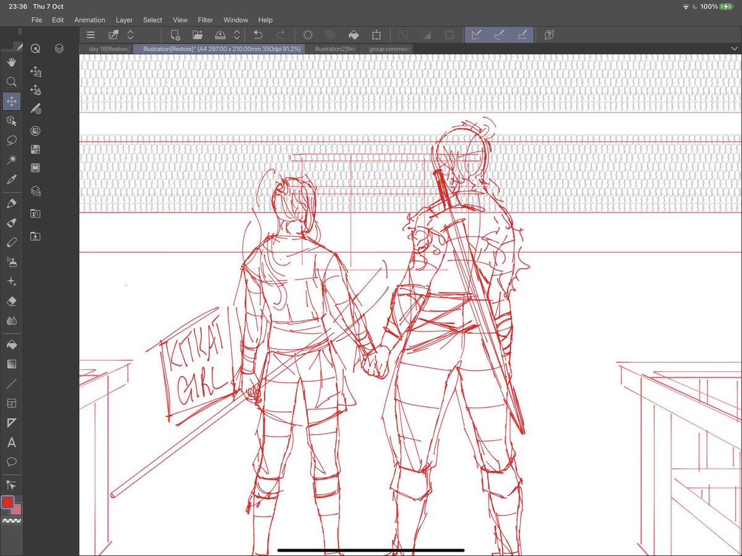Expand the up-down arrows beside CLIP STUDIO icon
Viewport: 742px width, 556px height.
point(130,35)
